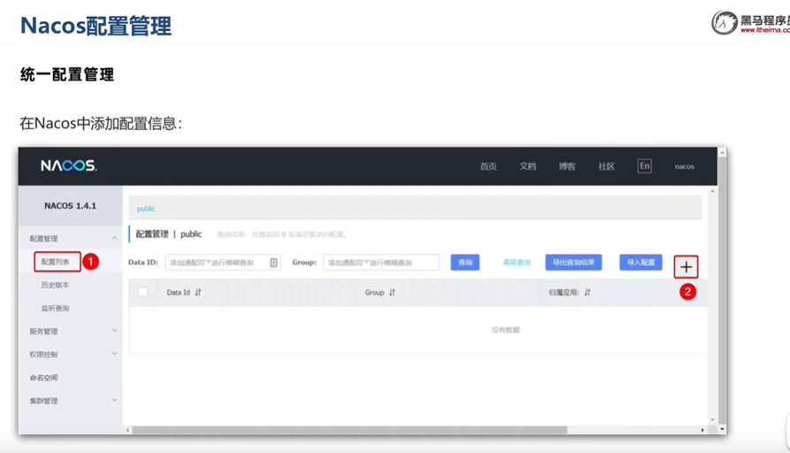790x453 pixels.
Task: Open 命名空间 in the sidebar
Action: (44, 378)
